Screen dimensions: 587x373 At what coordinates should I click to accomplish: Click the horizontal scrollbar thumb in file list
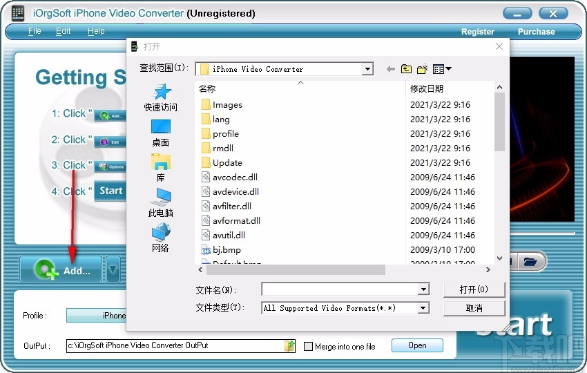tap(295, 269)
